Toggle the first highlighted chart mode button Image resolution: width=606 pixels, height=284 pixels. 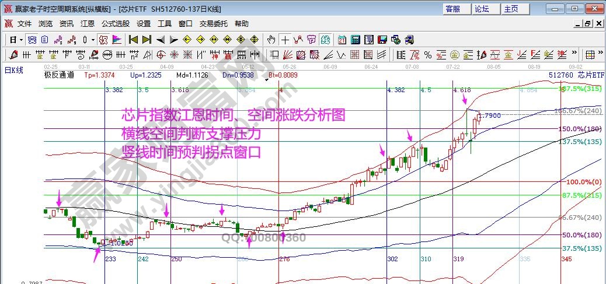coord(32,40)
